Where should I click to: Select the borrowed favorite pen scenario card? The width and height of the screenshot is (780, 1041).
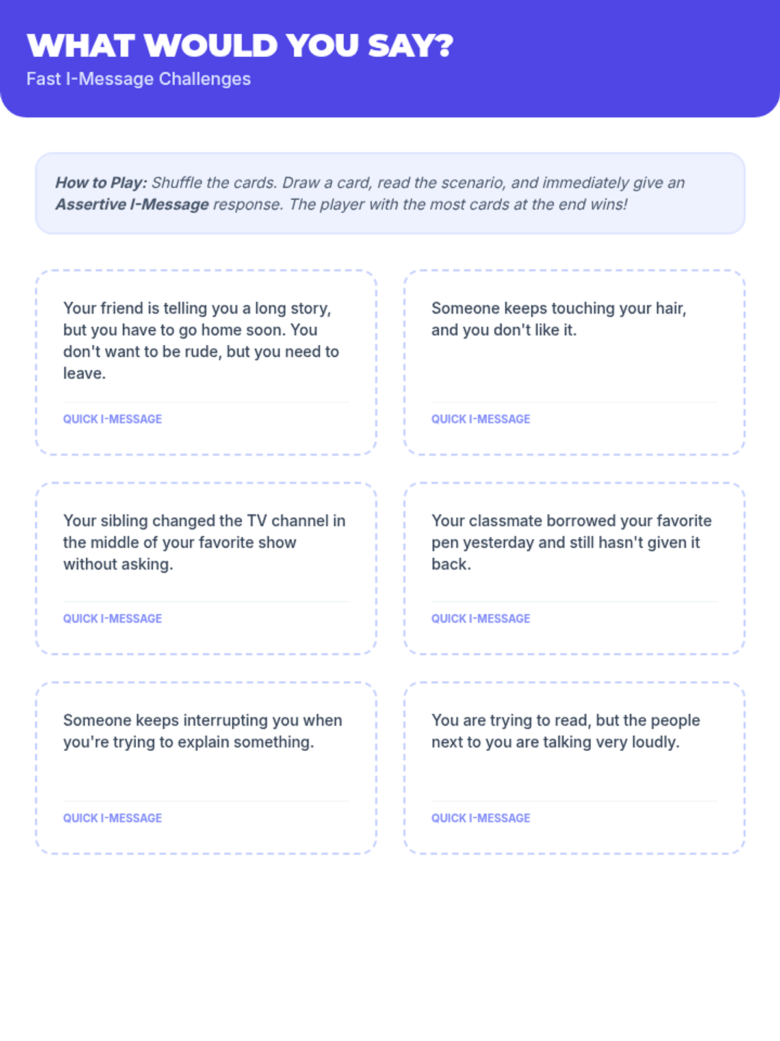[x=575, y=569]
